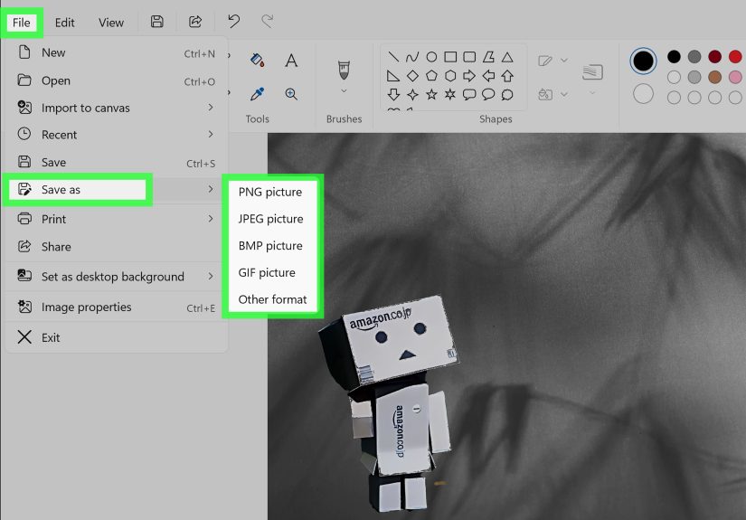This screenshot has height=520, width=746.
Task: Save as PNG picture
Action: point(272,192)
